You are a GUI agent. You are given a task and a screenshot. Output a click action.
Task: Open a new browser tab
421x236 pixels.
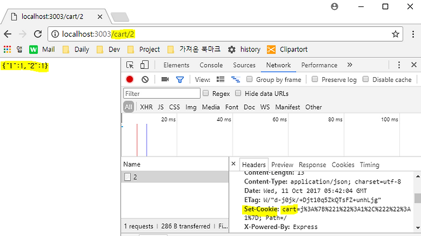coord(120,16)
